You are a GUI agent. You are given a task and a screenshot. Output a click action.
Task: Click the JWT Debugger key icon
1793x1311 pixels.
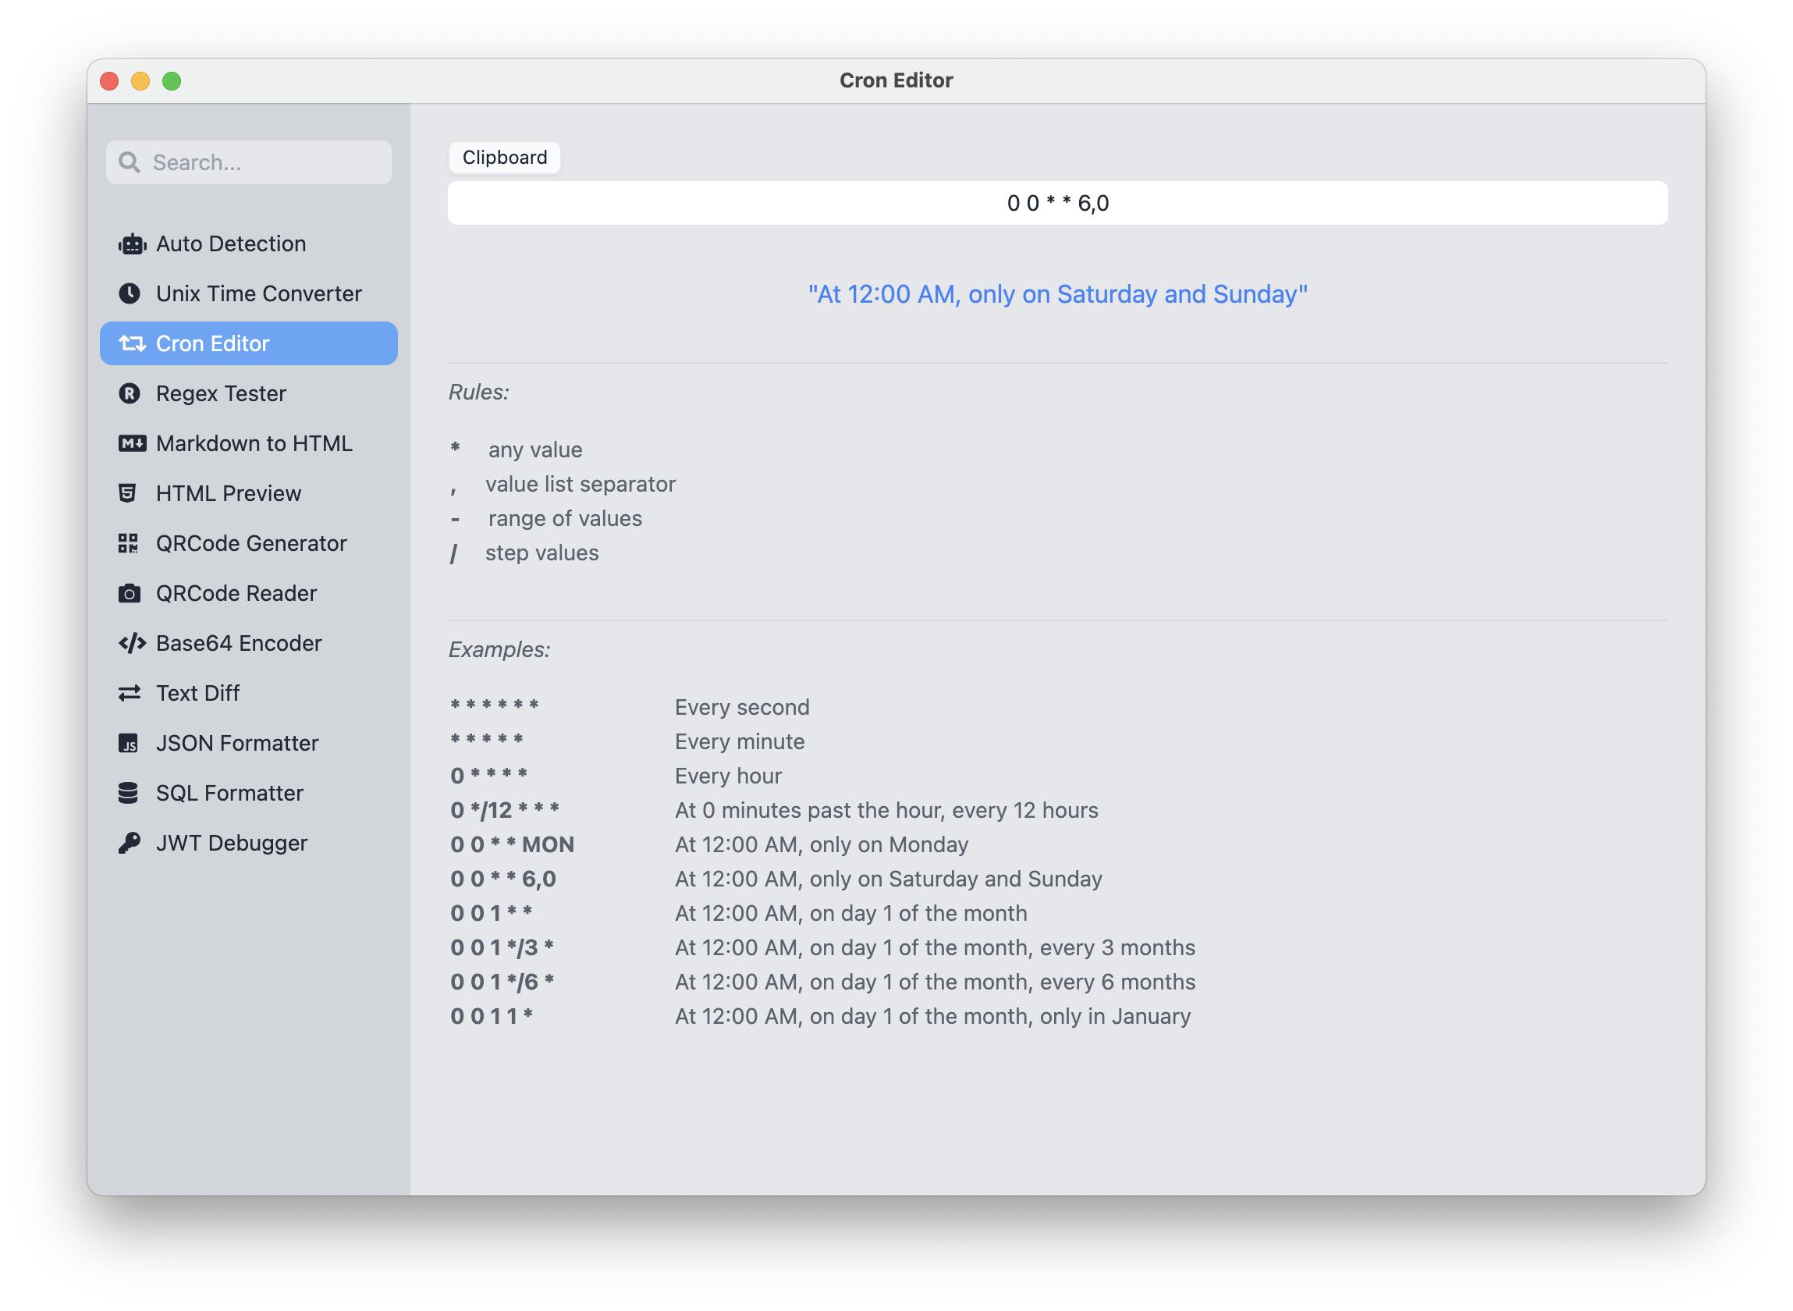(130, 843)
